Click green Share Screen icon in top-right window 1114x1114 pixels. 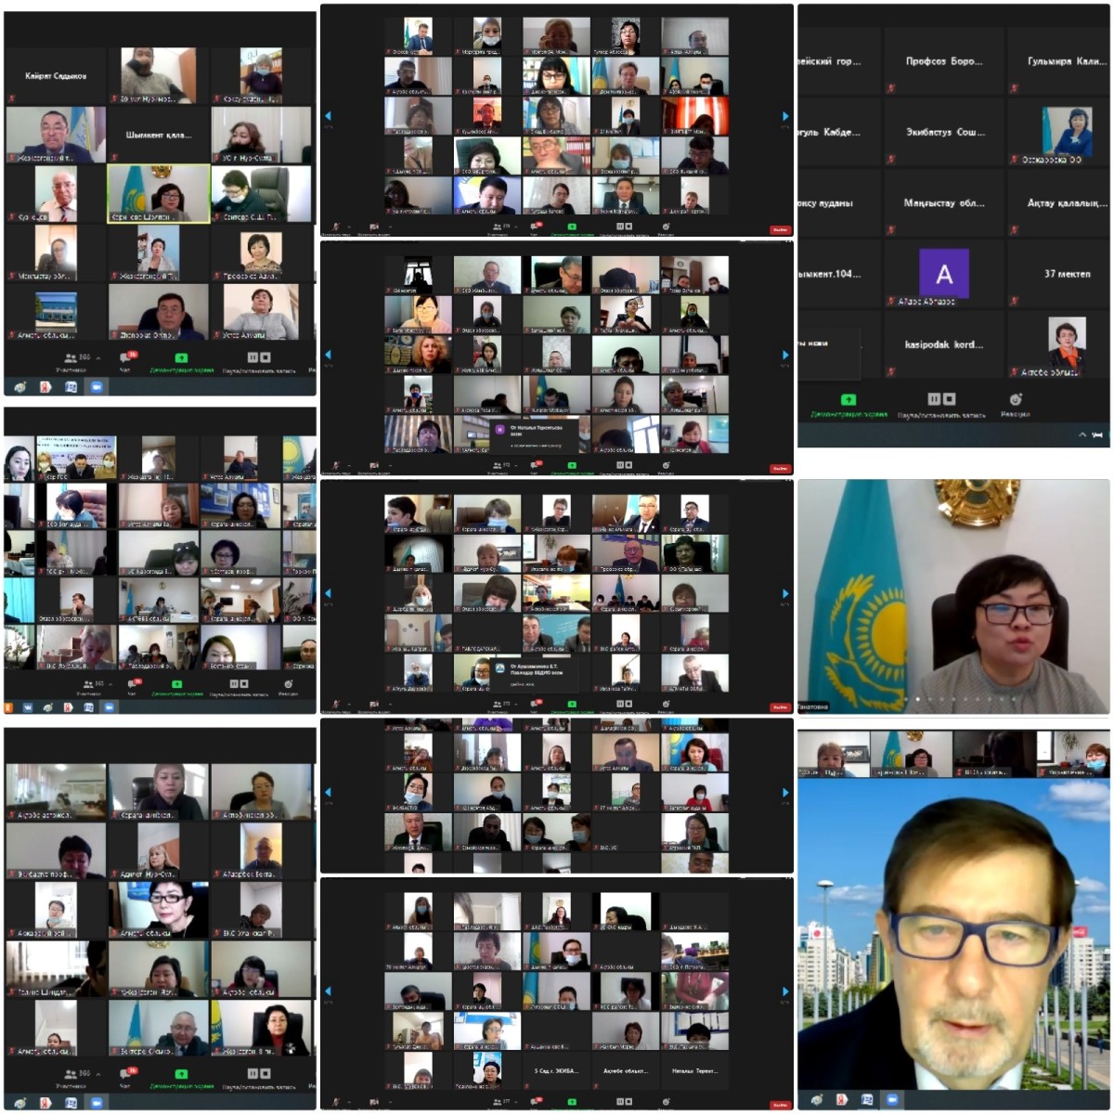click(x=848, y=400)
